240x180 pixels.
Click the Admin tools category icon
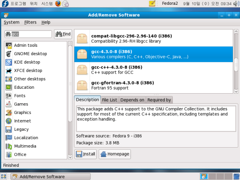point(8,46)
